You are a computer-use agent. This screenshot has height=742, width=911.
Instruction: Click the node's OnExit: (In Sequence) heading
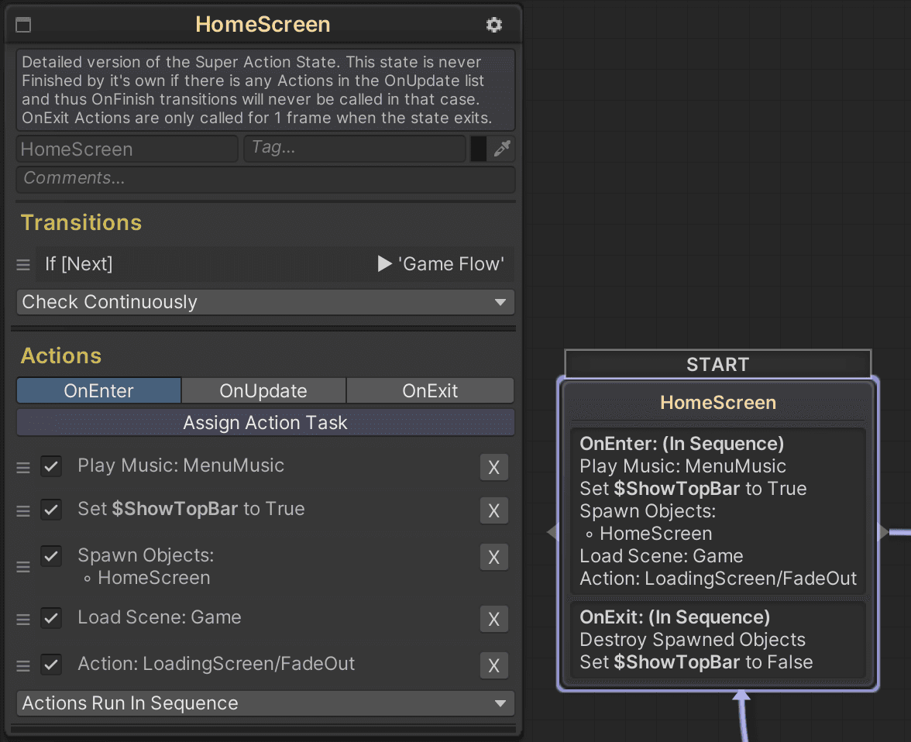tap(675, 617)
